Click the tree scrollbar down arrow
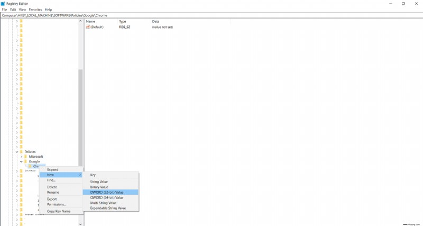The height and width of the screenshot is (226, 423). [x=80, y=224]
